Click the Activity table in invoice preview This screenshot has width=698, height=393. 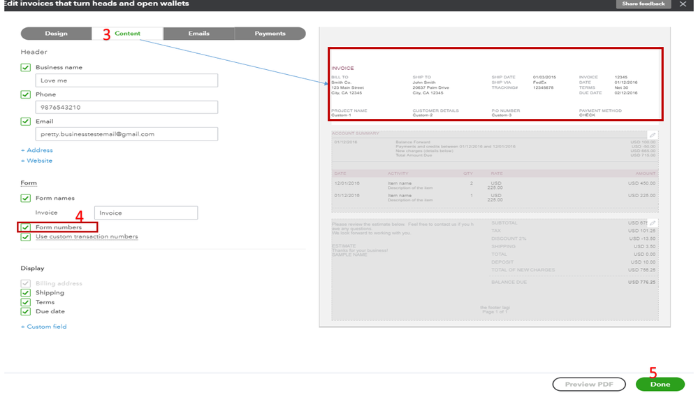(495, 191)
